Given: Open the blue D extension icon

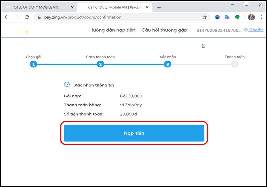Looking at the screenshot, I should (x=217, y=17).
